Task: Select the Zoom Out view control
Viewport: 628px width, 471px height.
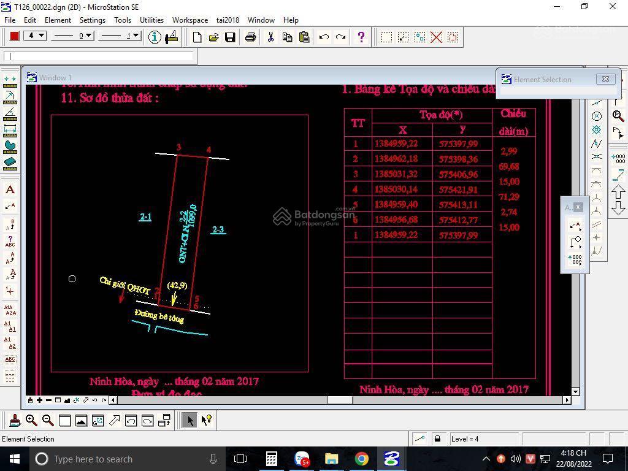Action: point(48,421)
